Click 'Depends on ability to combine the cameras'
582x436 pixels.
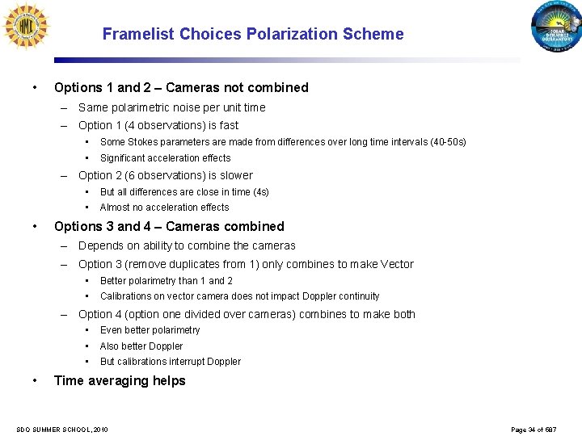[x=187, y=245]
